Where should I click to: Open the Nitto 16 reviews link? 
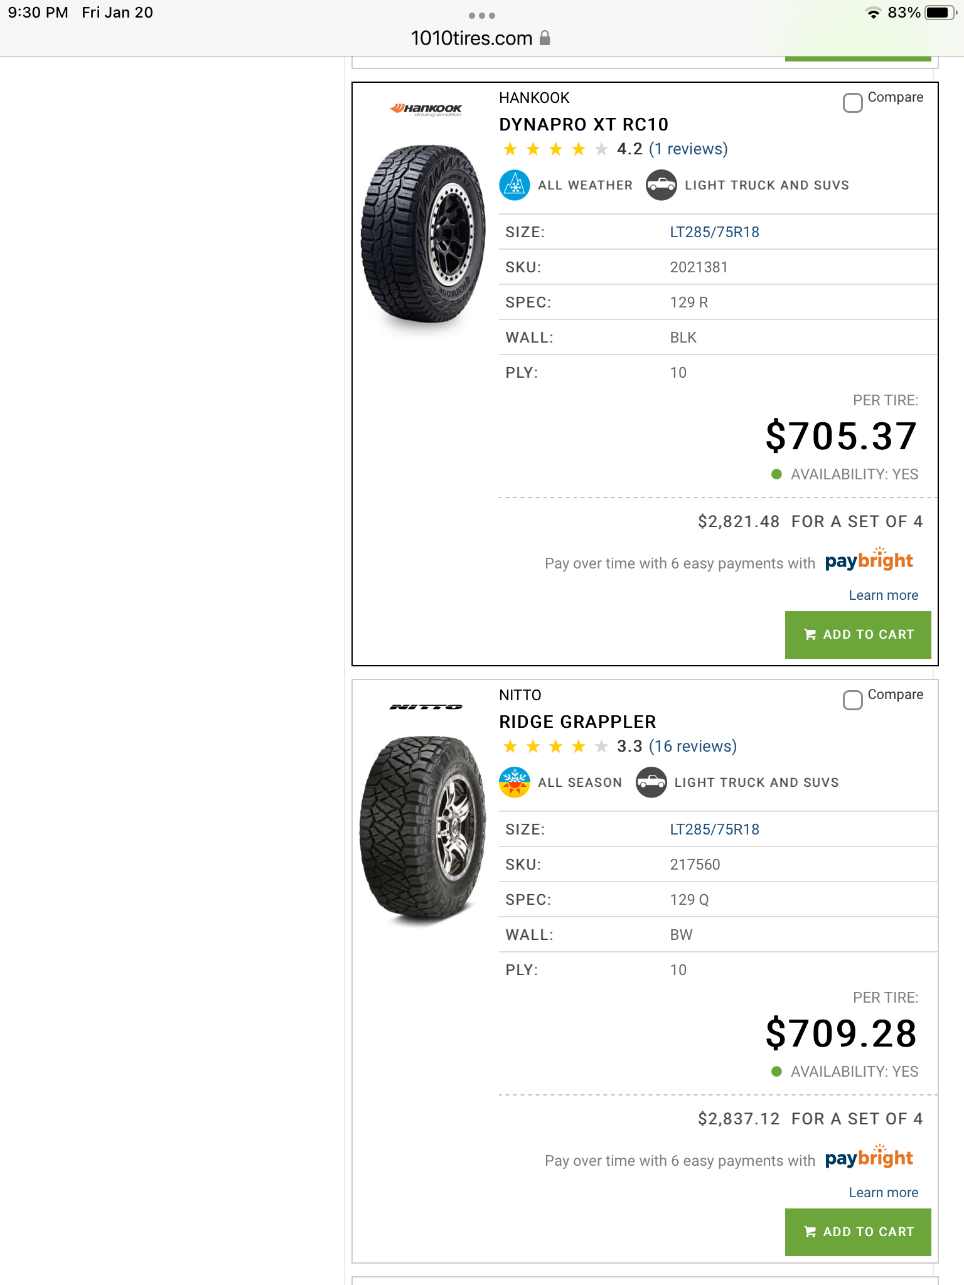693,747
